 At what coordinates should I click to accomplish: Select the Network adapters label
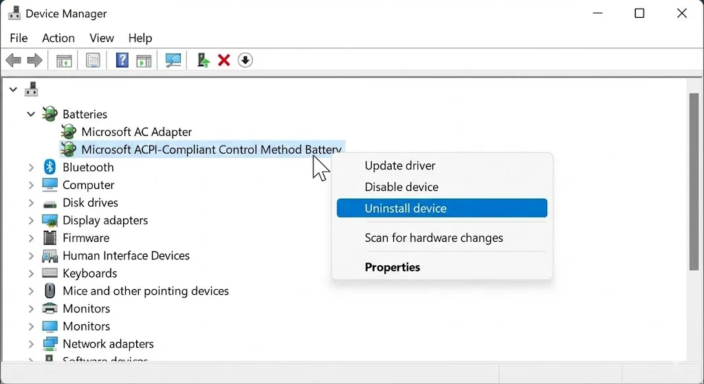108,344
